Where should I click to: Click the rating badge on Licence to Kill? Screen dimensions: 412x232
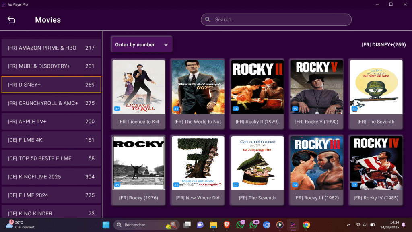tap(117, 109)
